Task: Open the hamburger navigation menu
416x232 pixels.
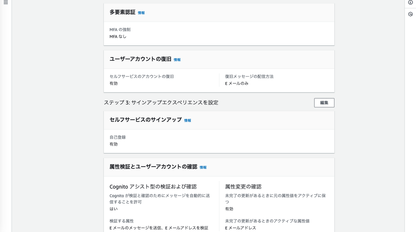Action: (x=6, y=2)
